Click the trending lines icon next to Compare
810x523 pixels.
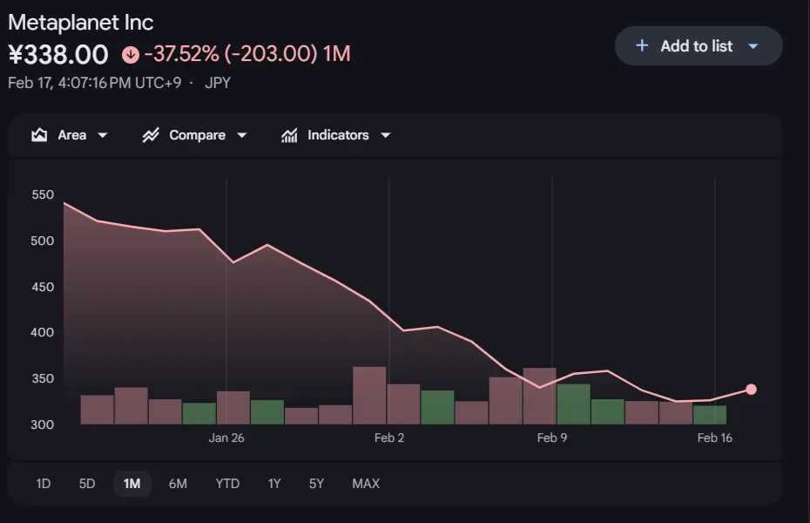(x=152, y=135)
